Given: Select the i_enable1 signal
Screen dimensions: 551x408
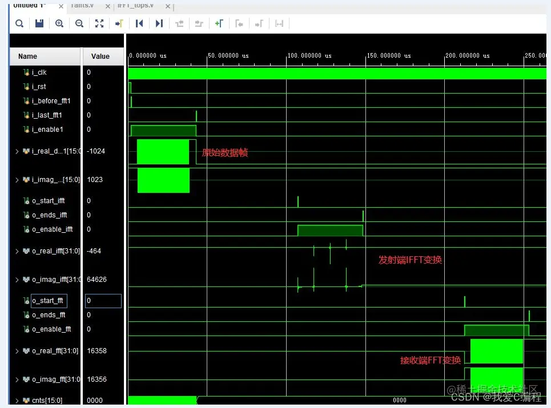Looking at the screenshot, I should coord(47,130).
